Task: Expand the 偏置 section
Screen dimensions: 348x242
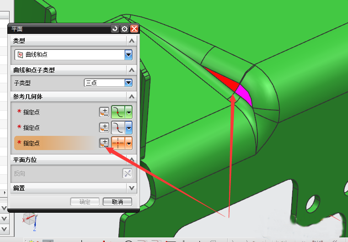Action: [132, 188]
